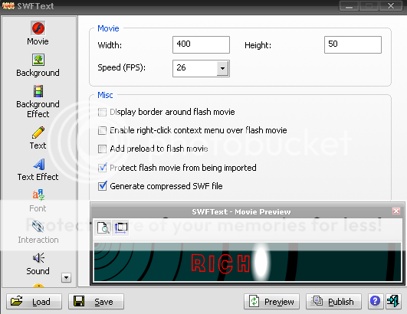This screenshot has width=407, height=314.
Task: Minimize the SWFText window
Action: click(349, 6)
